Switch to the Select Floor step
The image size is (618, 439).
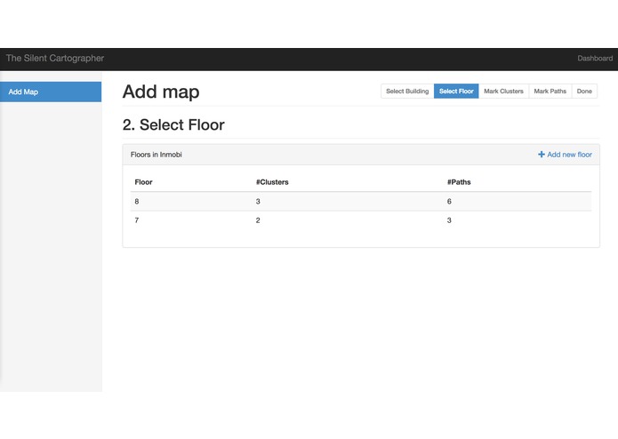point(456,91)
